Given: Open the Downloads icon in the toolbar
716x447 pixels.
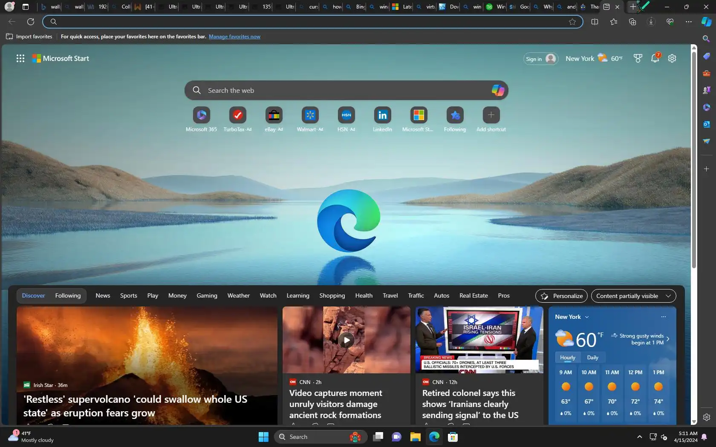Looking at the screenshot, I should [x=651, y=22].
